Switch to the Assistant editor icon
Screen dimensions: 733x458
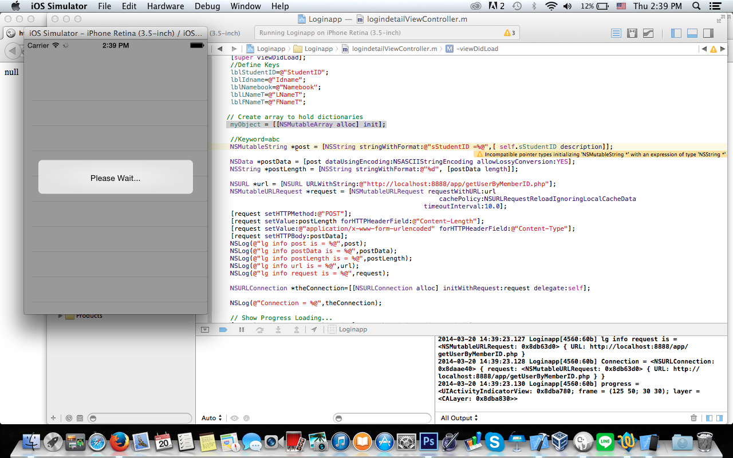632,33
